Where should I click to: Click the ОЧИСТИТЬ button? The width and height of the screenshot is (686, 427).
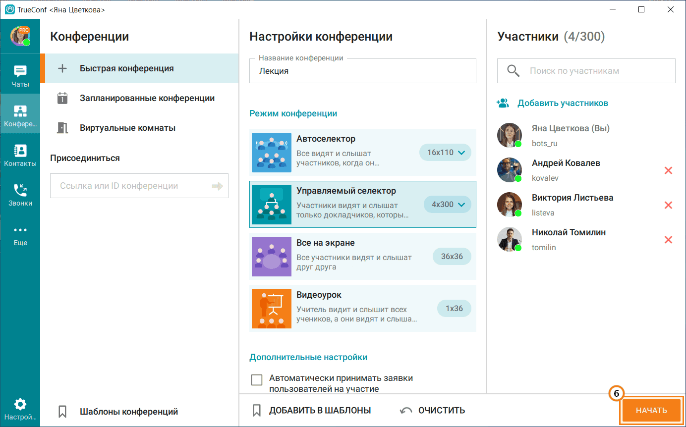pyautogui.click(x=433, y=411)
